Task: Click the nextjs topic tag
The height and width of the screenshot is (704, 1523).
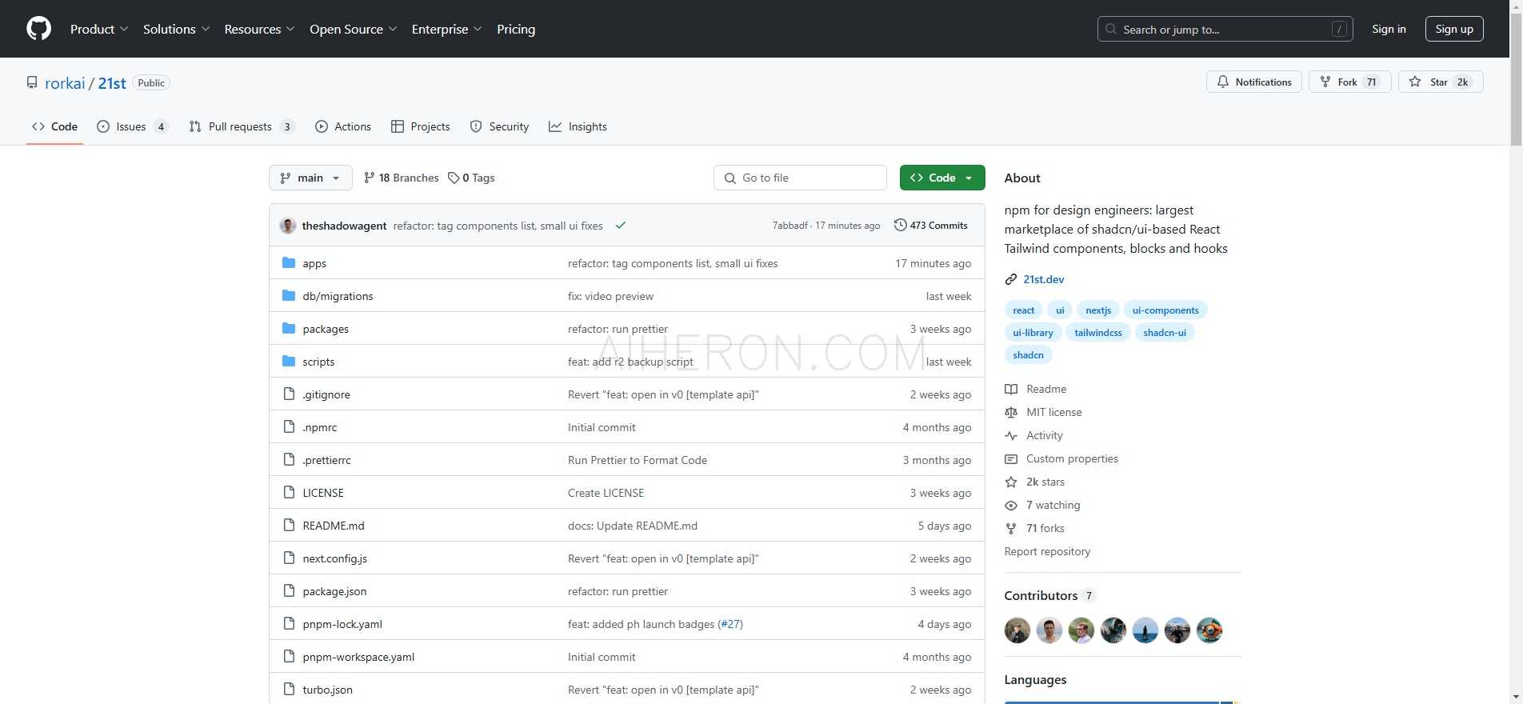Action: coord(1098,310)
